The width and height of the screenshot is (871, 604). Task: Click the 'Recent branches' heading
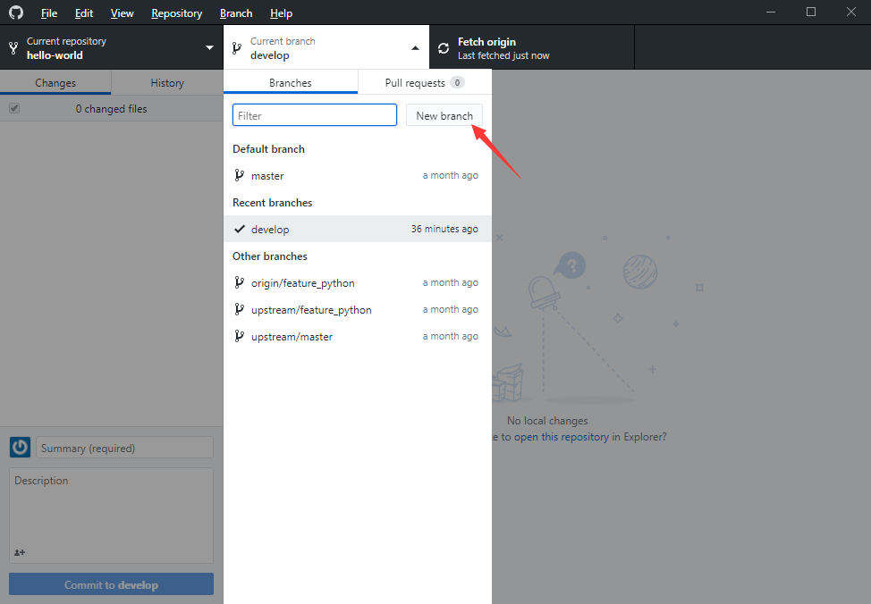click(x=272, y=202)
